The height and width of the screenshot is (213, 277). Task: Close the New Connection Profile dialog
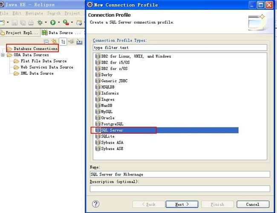tap(269, 5)
